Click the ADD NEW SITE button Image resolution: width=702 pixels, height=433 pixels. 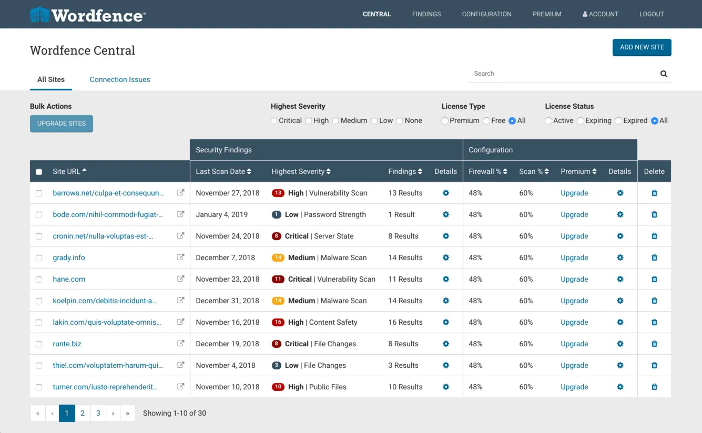642,47
